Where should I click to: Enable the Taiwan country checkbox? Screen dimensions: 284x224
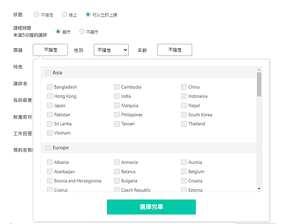pos(116,124)
